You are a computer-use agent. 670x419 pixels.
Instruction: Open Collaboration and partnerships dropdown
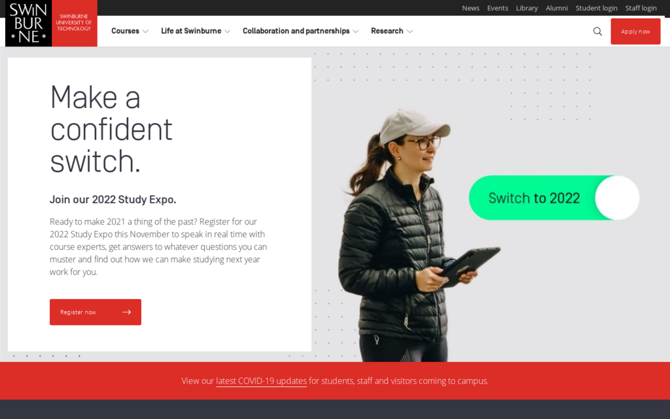[x=300, y=31]
